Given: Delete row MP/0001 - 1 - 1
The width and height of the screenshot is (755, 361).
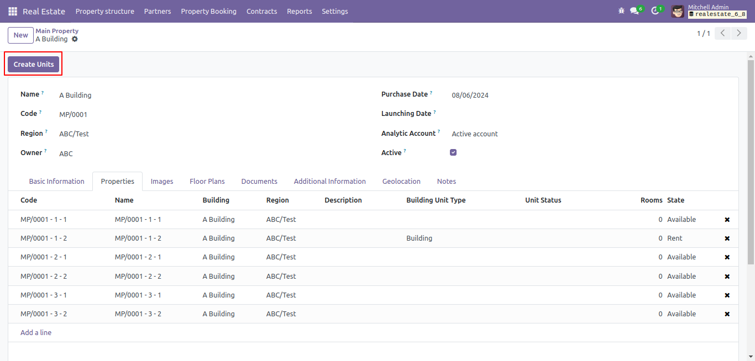Looking at the screenshot, I should coord(727,220).
